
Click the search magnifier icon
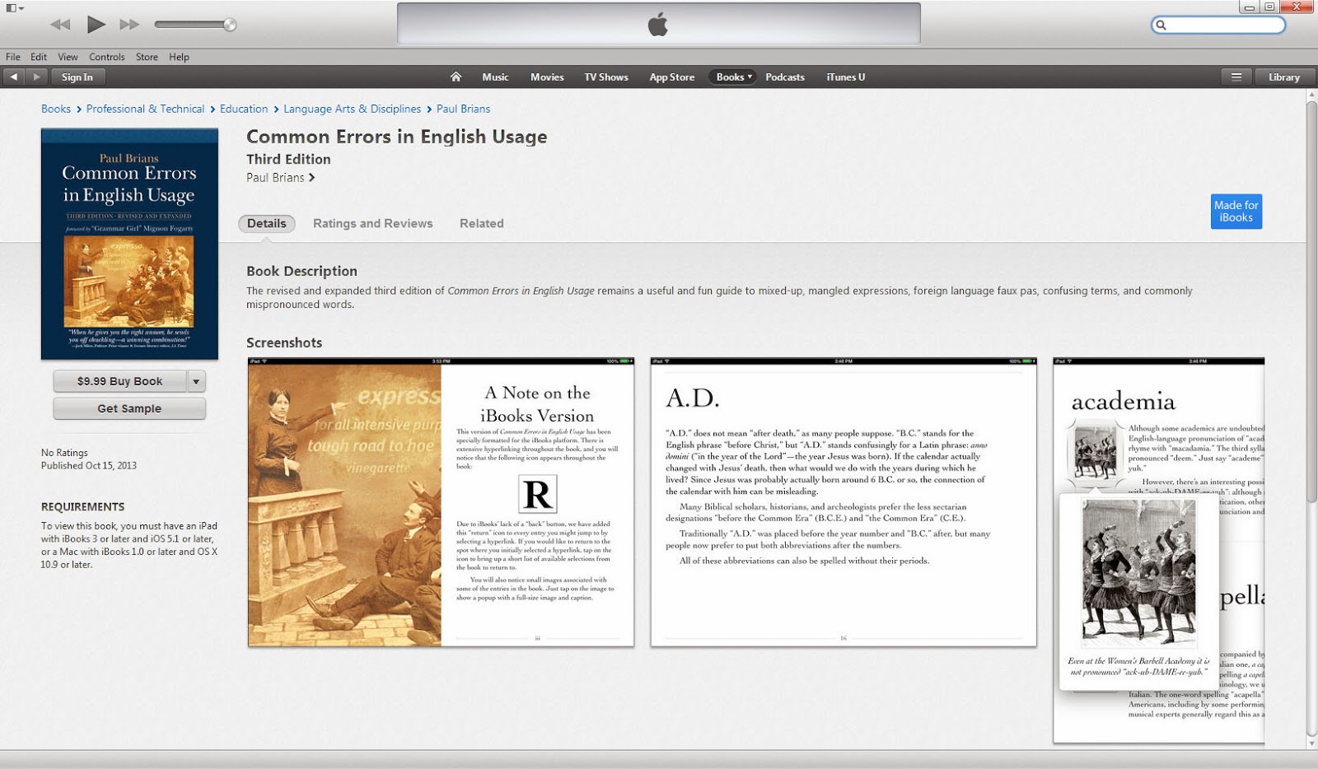[x=1161, y=26]
